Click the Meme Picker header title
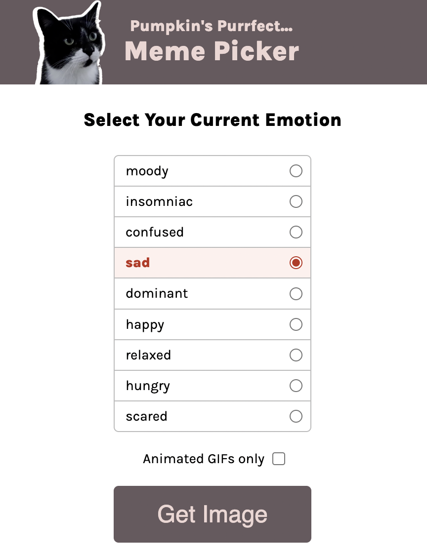 (x=212, y=50)
